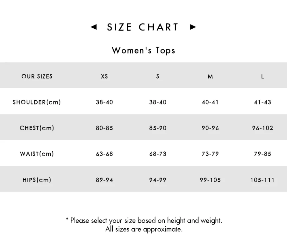Select the Women's Tops heading
Viewport: 287px width, 243px height.
click(x=143, y=50)
